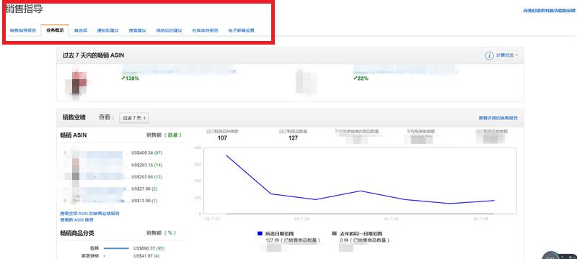Go to the 通知和建议 tab
The image size is (577, 259).
(x=107, y=30)
